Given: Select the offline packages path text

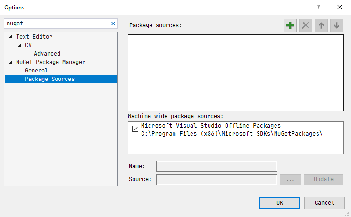Looking at the screenshot, I should [x=232, y=134].
